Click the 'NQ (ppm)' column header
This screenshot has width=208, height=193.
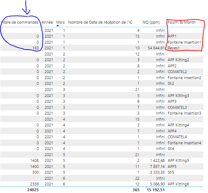(x=151, y=22)
